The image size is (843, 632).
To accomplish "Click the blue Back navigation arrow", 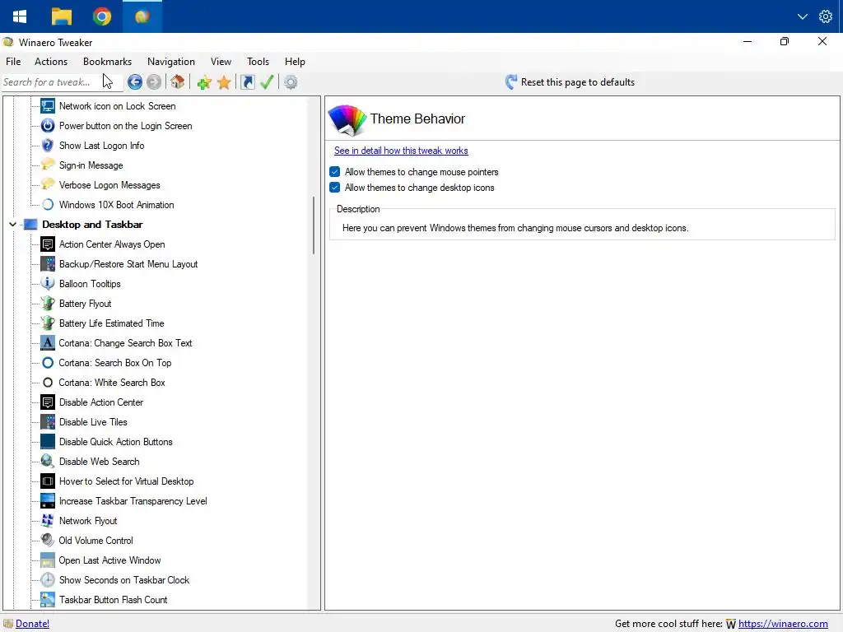I will pos(135,82).
